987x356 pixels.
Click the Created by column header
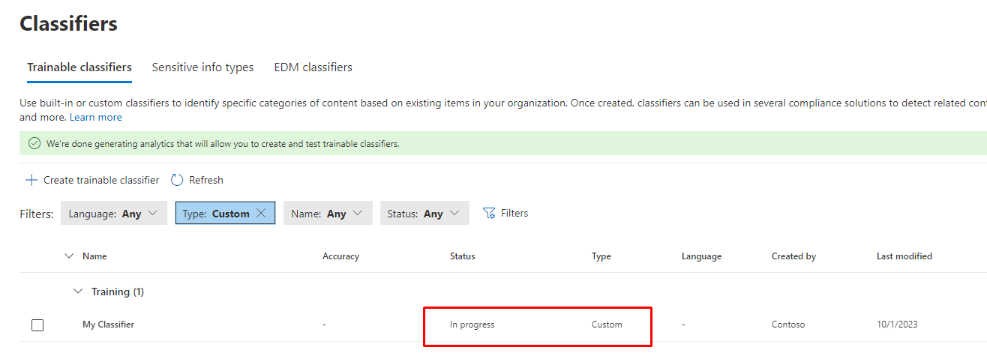[793, 256]
